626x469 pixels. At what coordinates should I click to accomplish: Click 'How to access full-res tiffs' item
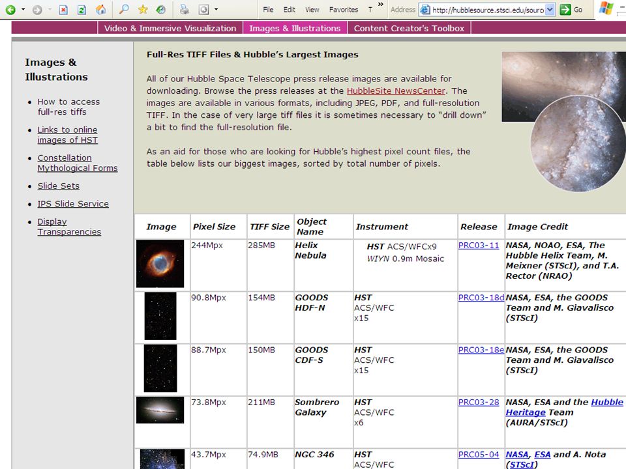point(68,107)
